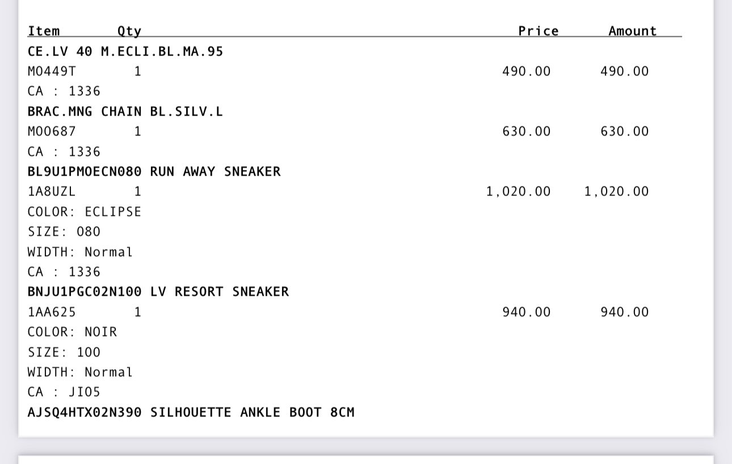Select the SIZE: 080 line

point(64,232)
